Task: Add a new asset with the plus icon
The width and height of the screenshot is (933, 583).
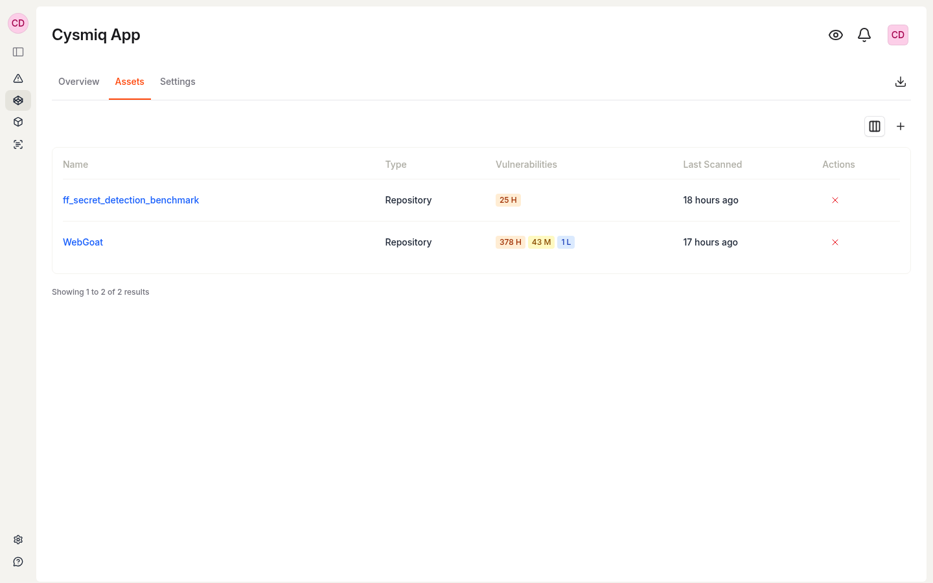Action: pos(900,126)
